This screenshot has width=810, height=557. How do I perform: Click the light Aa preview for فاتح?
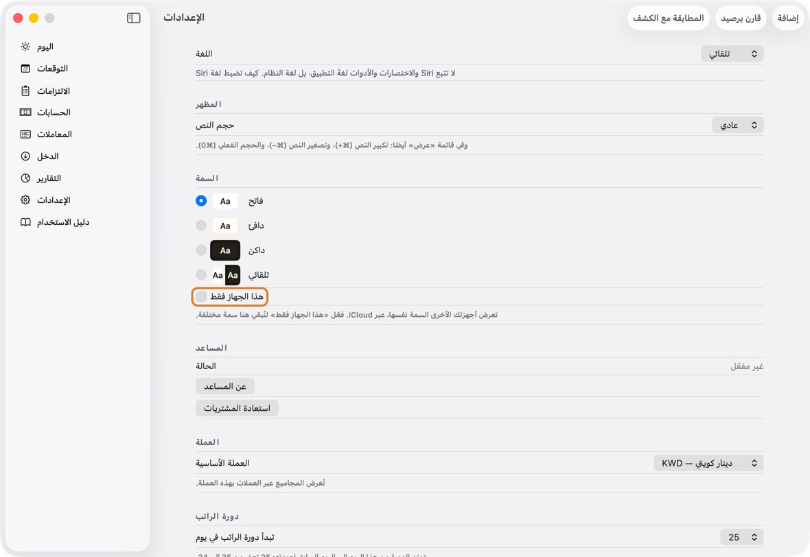click(x=225, y=201)
